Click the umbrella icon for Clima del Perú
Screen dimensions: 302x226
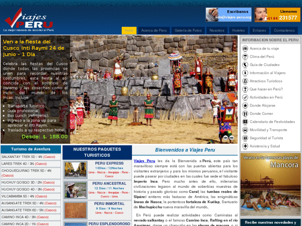(x=245, y=56)
